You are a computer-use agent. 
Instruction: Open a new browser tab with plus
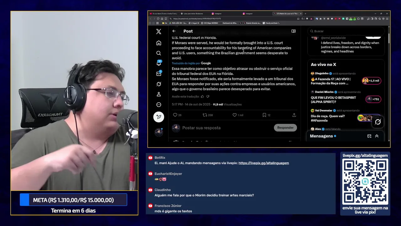click(x=305, y=13)
